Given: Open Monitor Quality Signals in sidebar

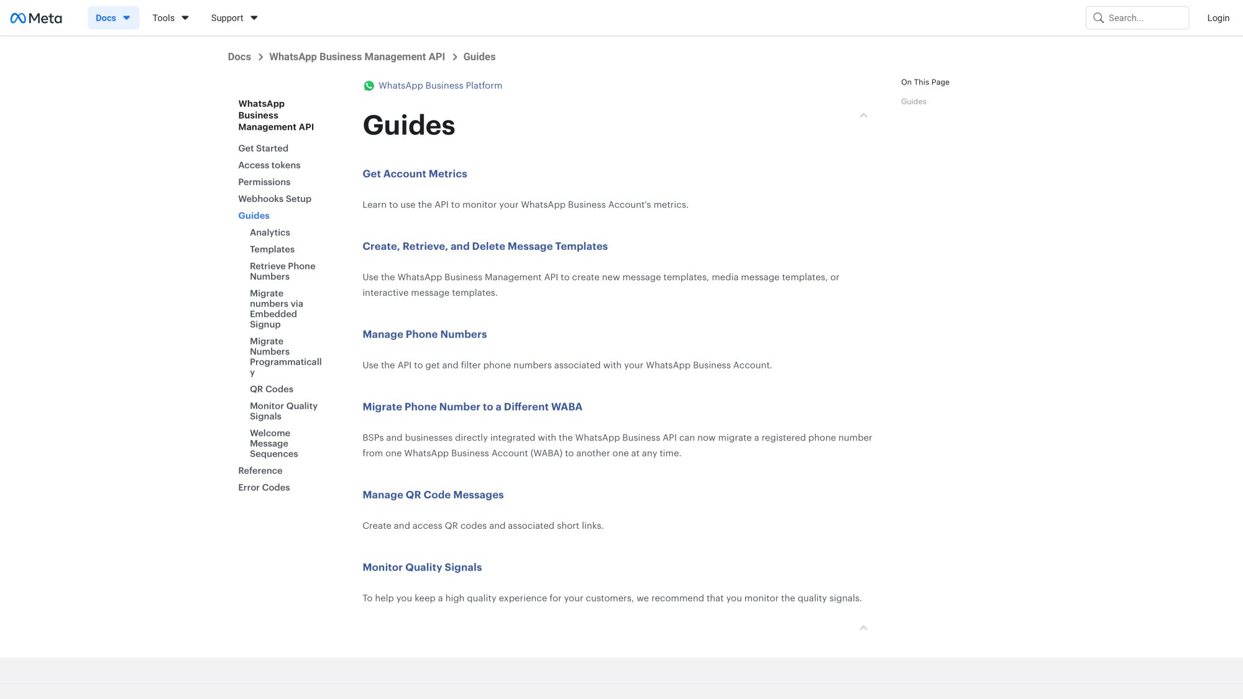Looking at the screenshot, I should (283, 411).
